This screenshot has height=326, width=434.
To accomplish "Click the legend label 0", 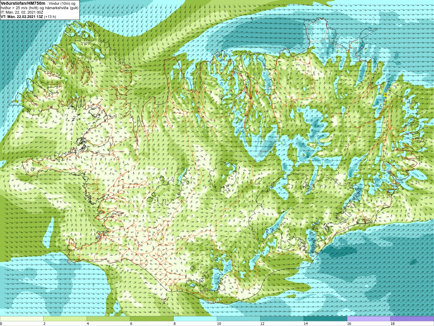I will pos(1,324).
